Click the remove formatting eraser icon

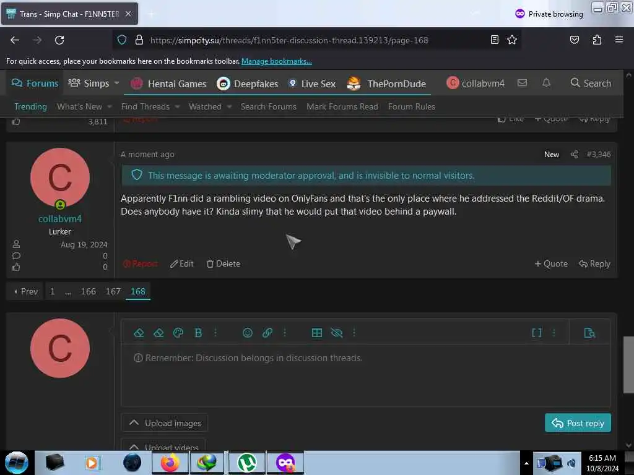[x=139, y=333]
